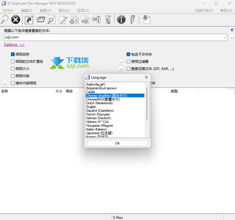Open 选项(O) menu
This screenshot has height=220, width=235.
coord(83,10)
